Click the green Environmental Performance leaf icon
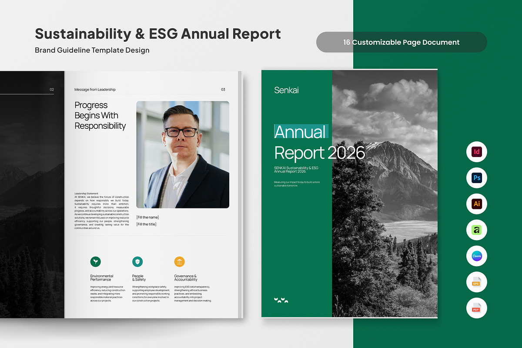 (x=96, y=261)
